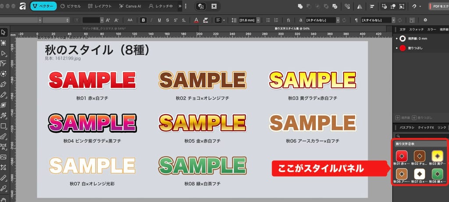Viewport: 449px width, 202px height.
Task: Switch to the レタッチ中 tab
Action: click(x=161, y=6)
